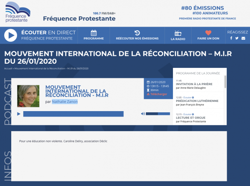The image size is (250, 186).
Task: Click the Fréquence Protestante site title
Action: click(x=79, y=19)
